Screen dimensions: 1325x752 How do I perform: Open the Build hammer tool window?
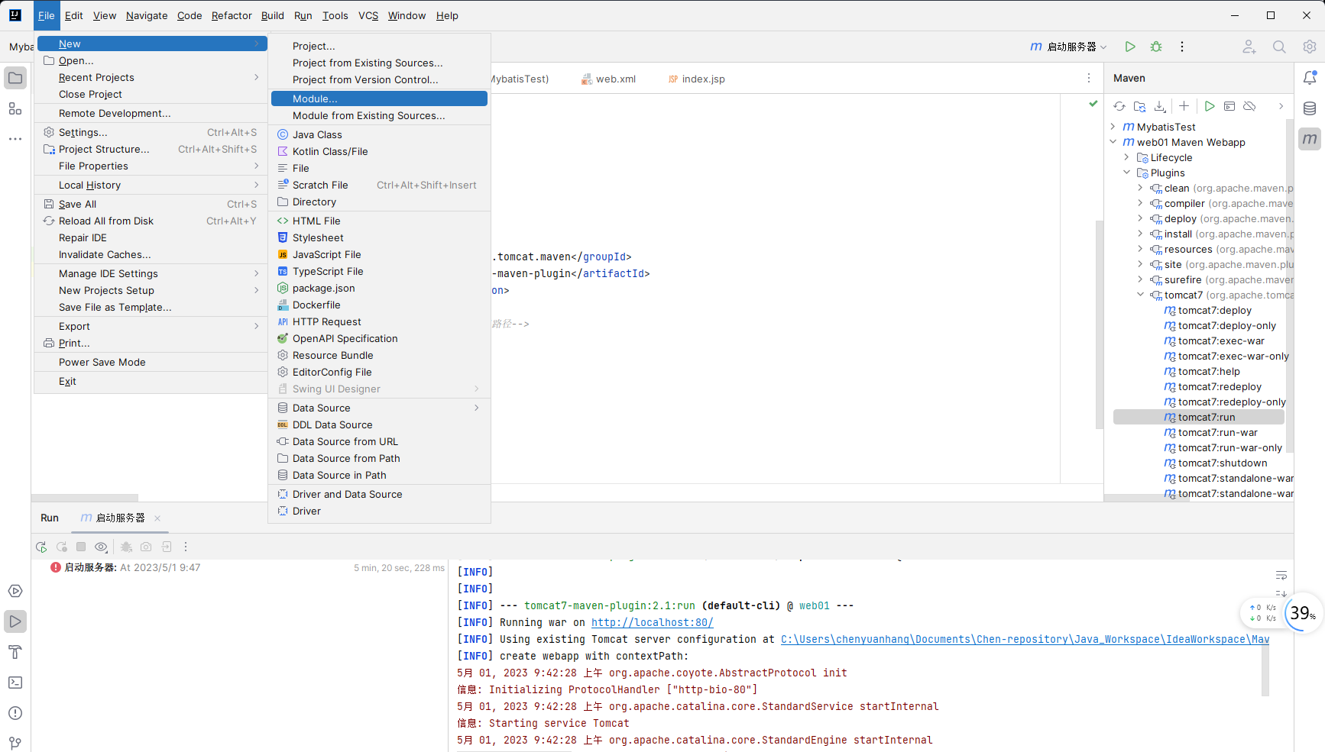(x=15, y=652)
